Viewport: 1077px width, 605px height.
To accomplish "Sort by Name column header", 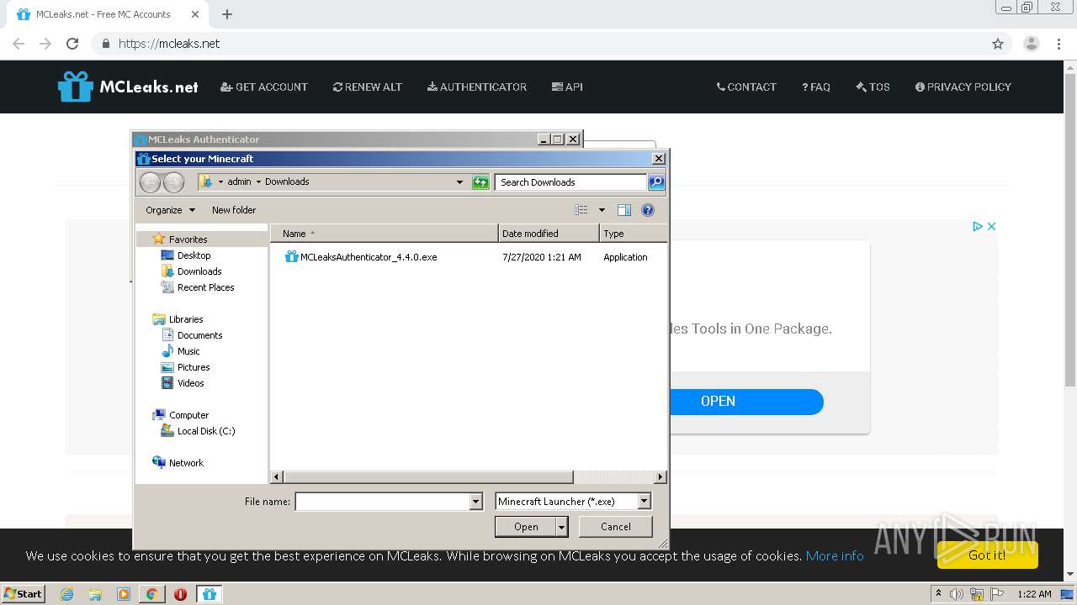I will coord(385,234).
